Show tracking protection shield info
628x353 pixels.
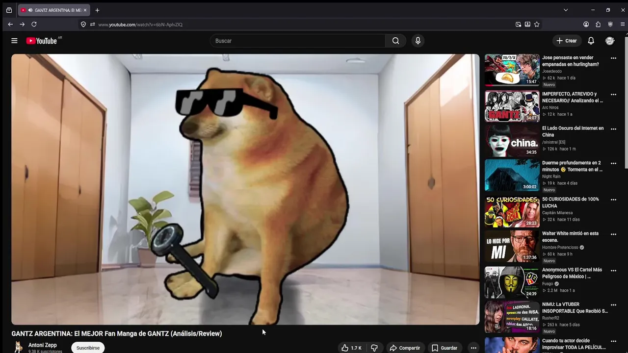(83, 24)
